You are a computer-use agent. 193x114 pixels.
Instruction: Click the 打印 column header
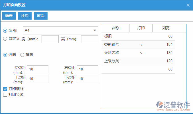pyautogui.click(x=141, y=28)
